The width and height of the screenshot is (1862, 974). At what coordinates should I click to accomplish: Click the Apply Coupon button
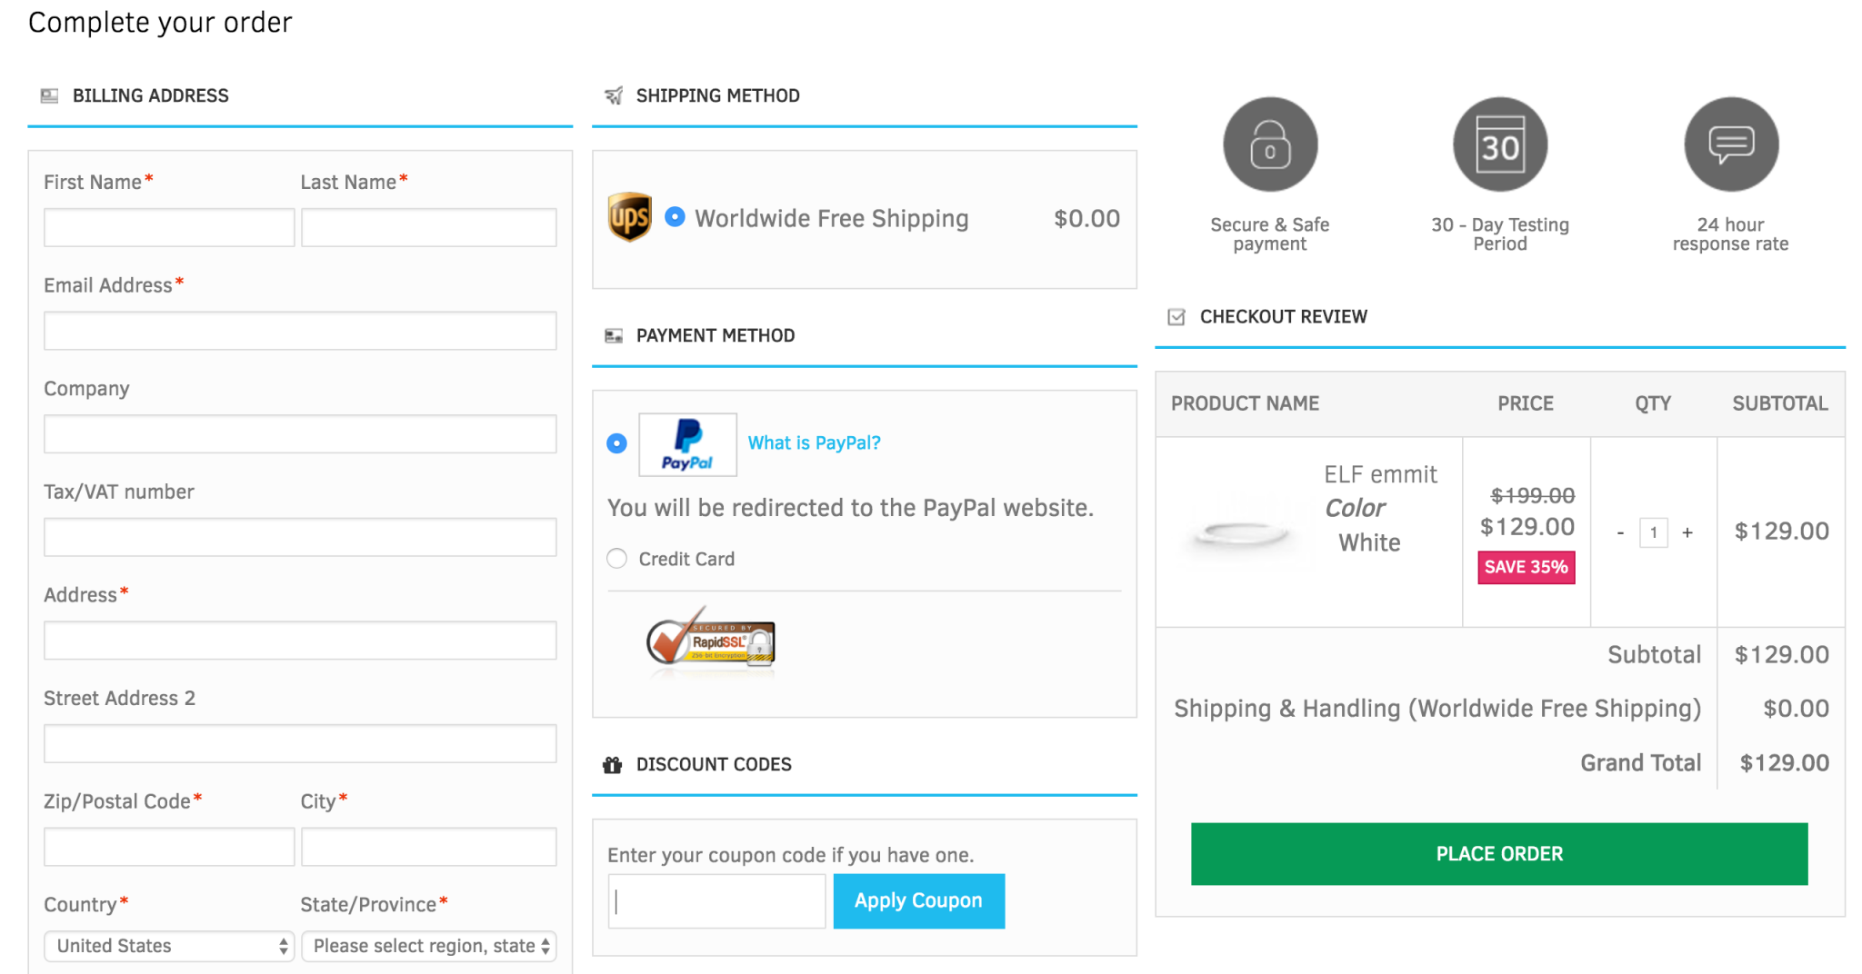point(918,900)
